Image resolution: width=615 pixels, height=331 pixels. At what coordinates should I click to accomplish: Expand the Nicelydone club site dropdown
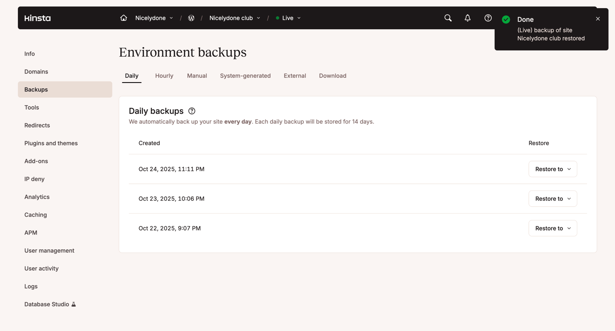click(235, 18)
